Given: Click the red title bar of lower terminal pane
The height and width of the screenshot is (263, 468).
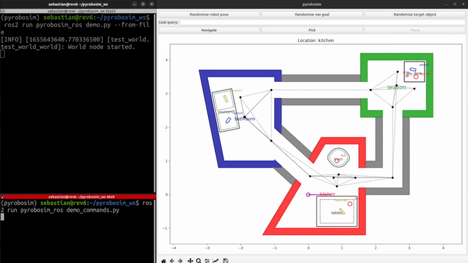Looking at the screenshot, I should [78, 197].
